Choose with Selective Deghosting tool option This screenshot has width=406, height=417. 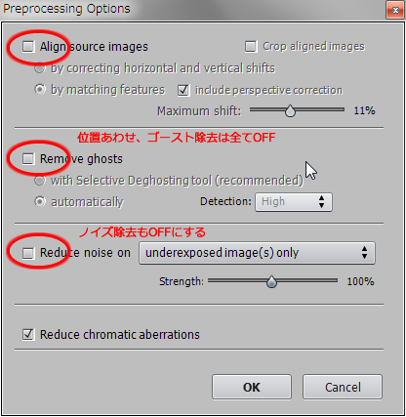click(x=40, y=181)
